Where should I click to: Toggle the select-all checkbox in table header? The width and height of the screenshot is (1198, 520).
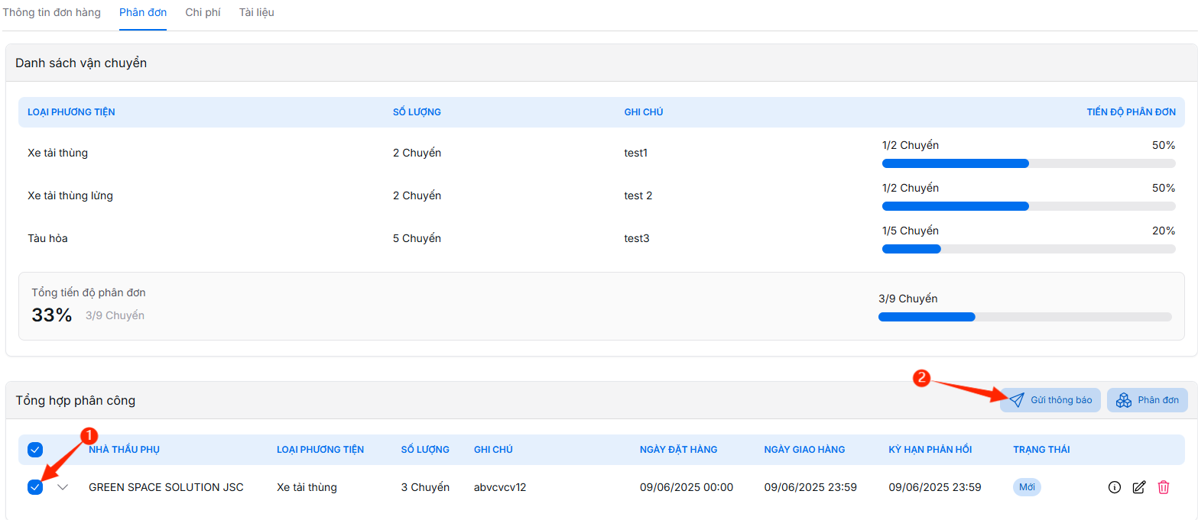tap(35, 450)
